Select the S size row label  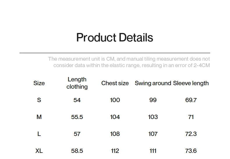[39, 100]
